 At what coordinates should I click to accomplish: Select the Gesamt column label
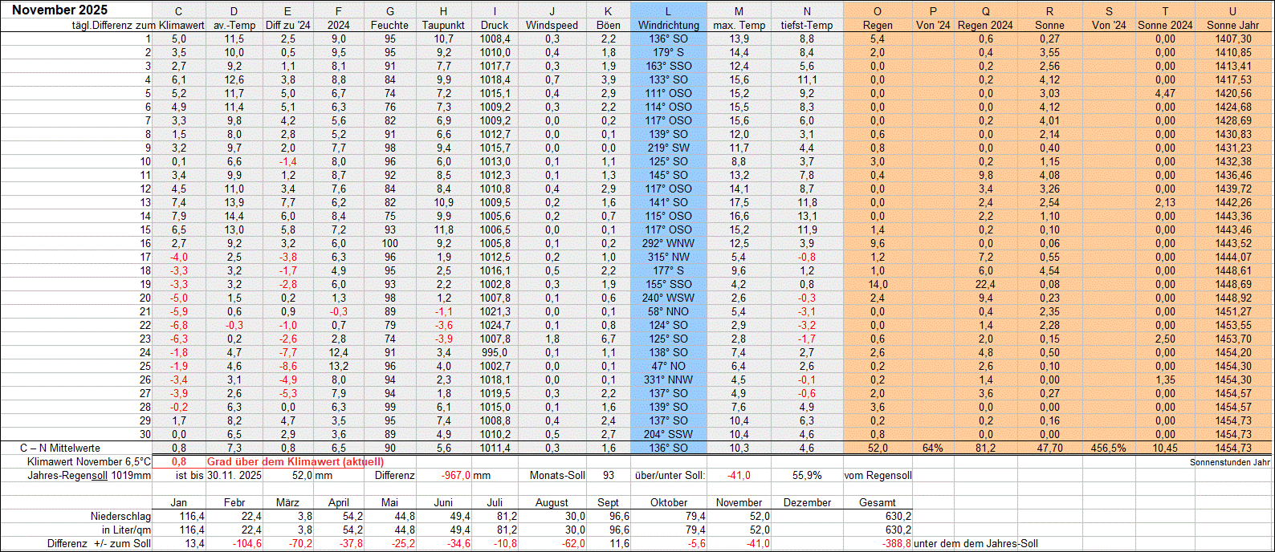coord(877,502)
